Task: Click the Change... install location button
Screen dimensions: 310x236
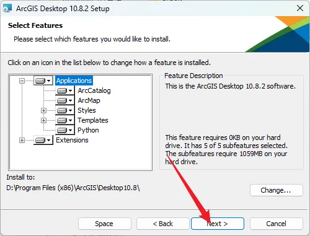Action: 277,190
